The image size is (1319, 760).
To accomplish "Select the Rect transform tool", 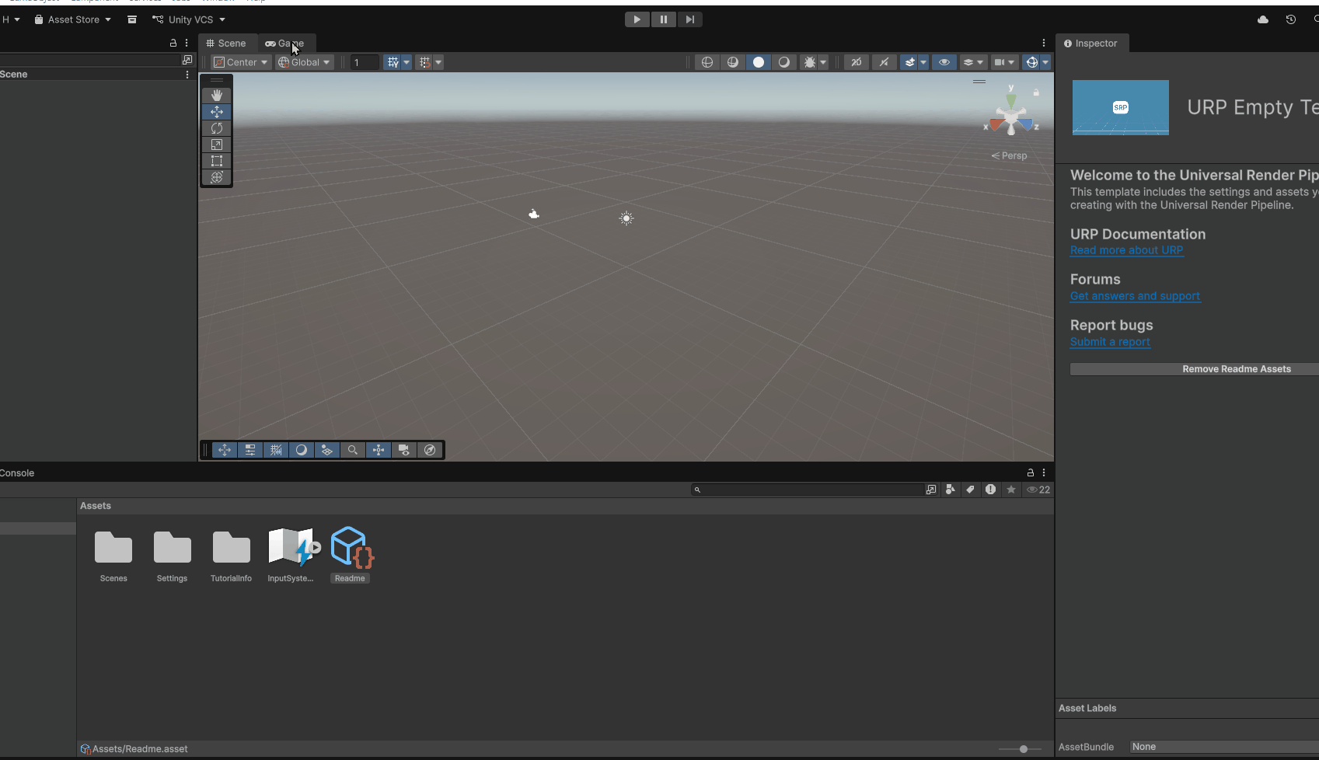I will tap(217, 161).
